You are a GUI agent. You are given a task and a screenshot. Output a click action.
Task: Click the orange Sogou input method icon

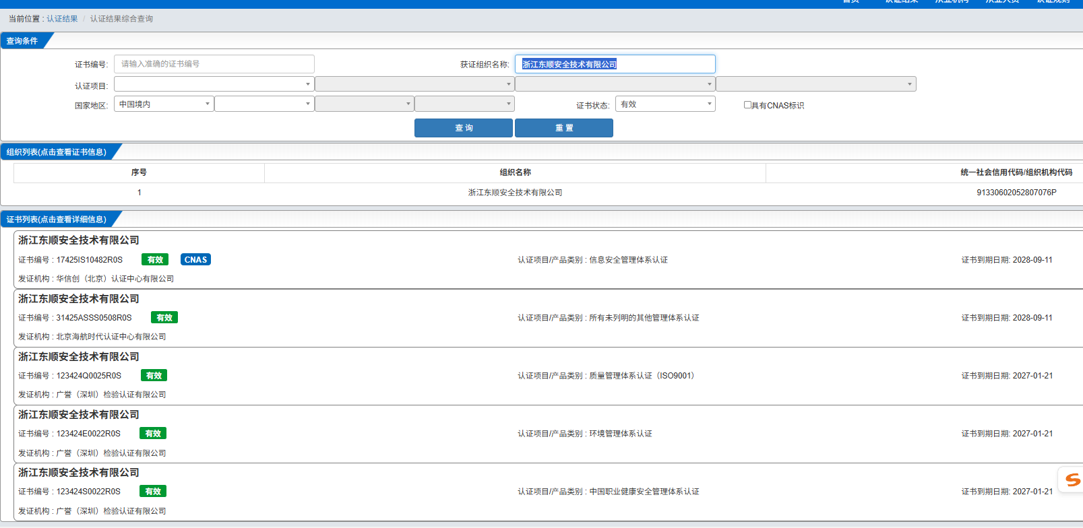pyautogui.click(x=1072, y=480)
